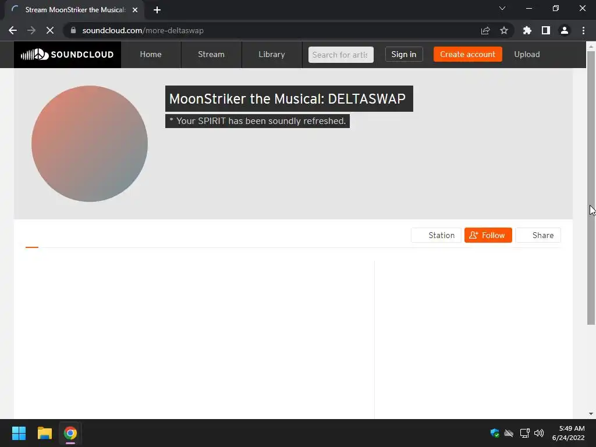The height and width of the screenshot is (447, 596).
Task: Open a new browser tab
Action: coord(157,10)
